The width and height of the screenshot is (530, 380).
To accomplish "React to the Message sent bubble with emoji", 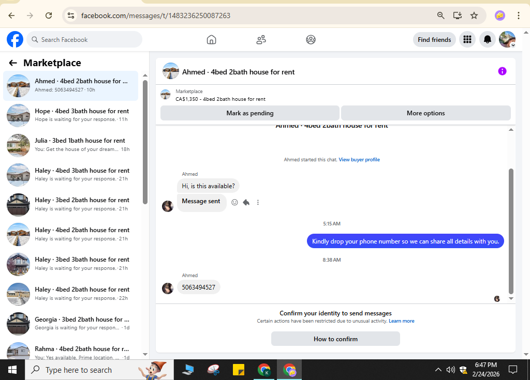I will coord(234,202).
